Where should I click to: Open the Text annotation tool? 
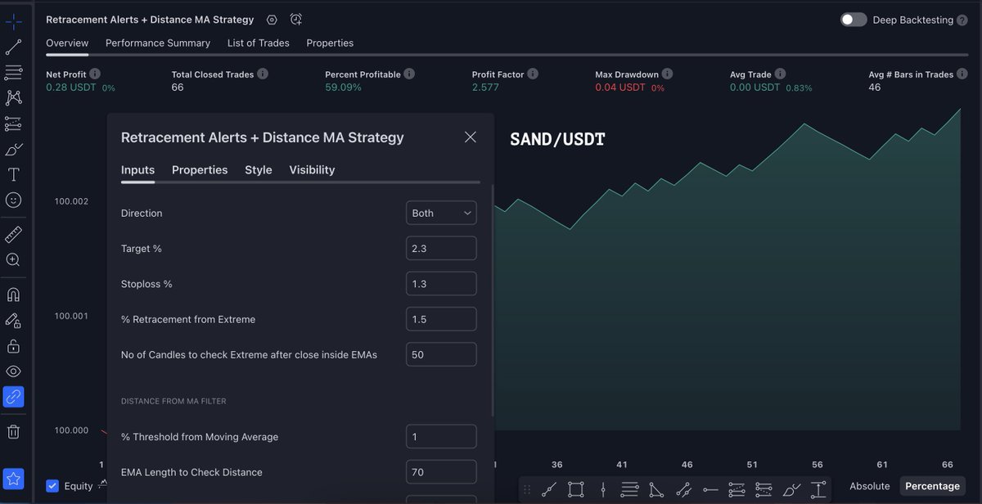click(x=14, y=173)
